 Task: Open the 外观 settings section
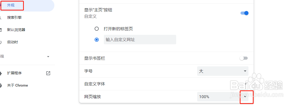point(11,5)
